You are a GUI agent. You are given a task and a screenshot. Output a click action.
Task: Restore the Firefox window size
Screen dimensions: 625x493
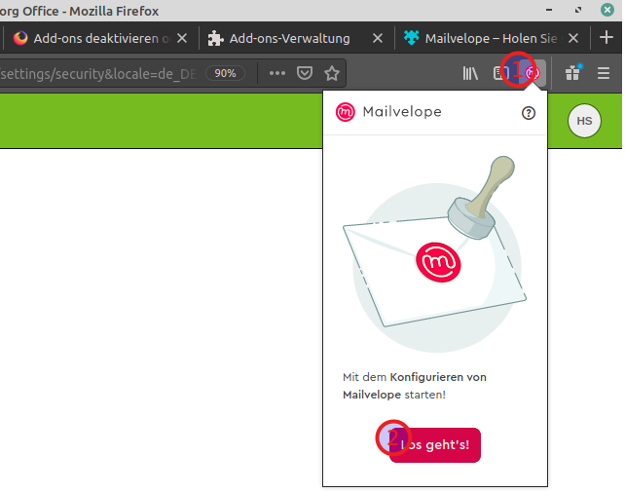(x=578, y=10)
